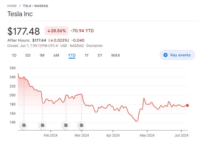198x141 pixels.
Task: Click the 0.023% after-hours change
Action: coord(59,41)
